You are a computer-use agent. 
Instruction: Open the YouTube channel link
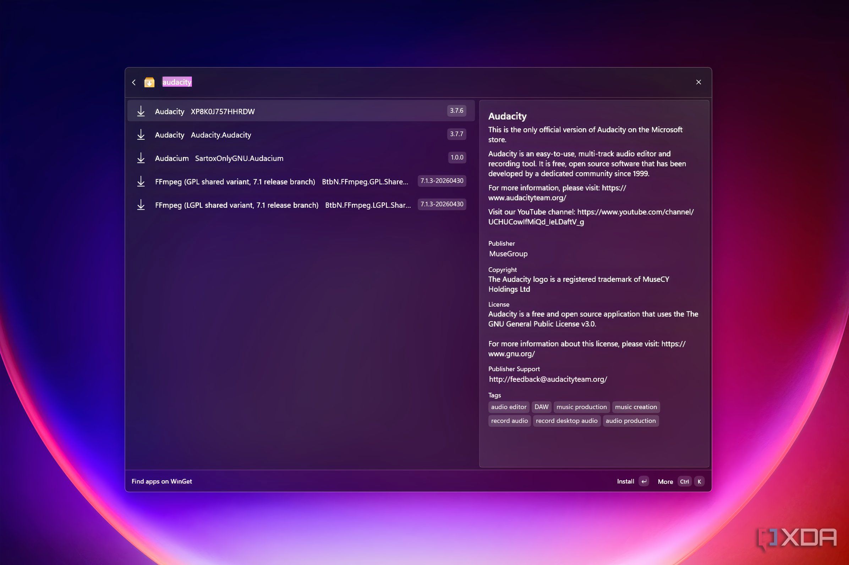click(x=591, y=217)
